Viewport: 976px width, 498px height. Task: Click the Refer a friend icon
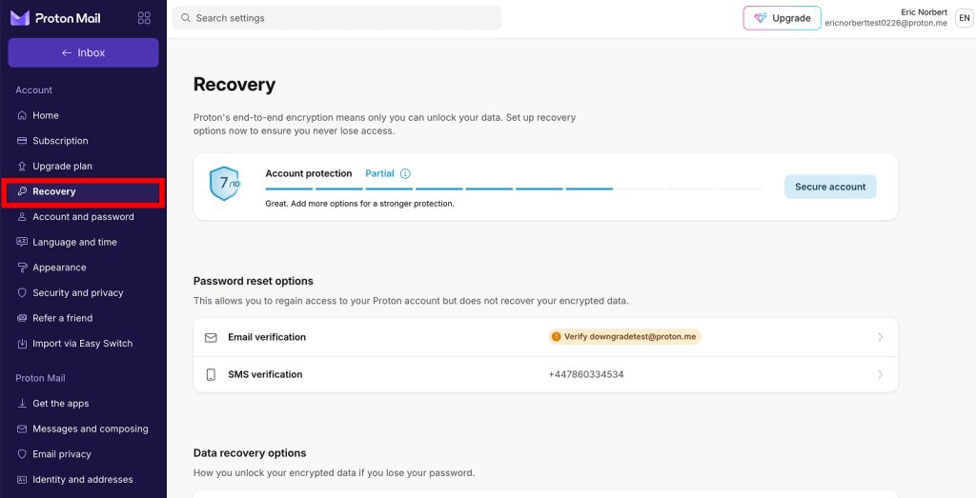point(22,318)
